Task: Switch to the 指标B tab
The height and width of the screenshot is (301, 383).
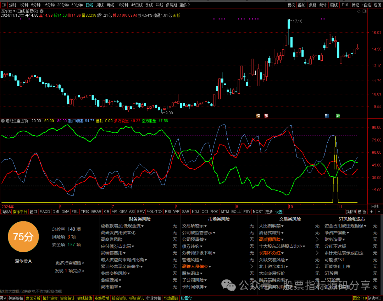Action: click(351, 212)
